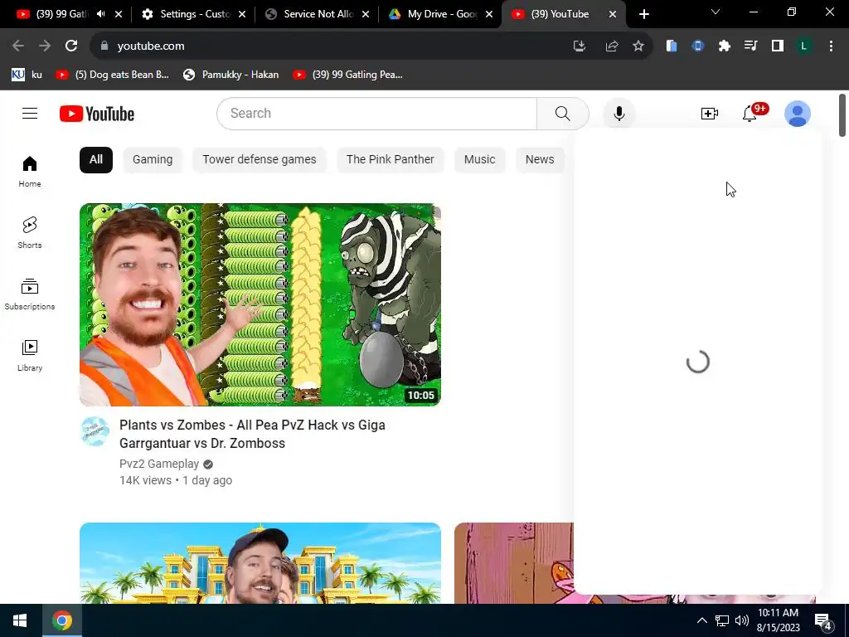Open the Action Center notifications icon

(823, 621)
